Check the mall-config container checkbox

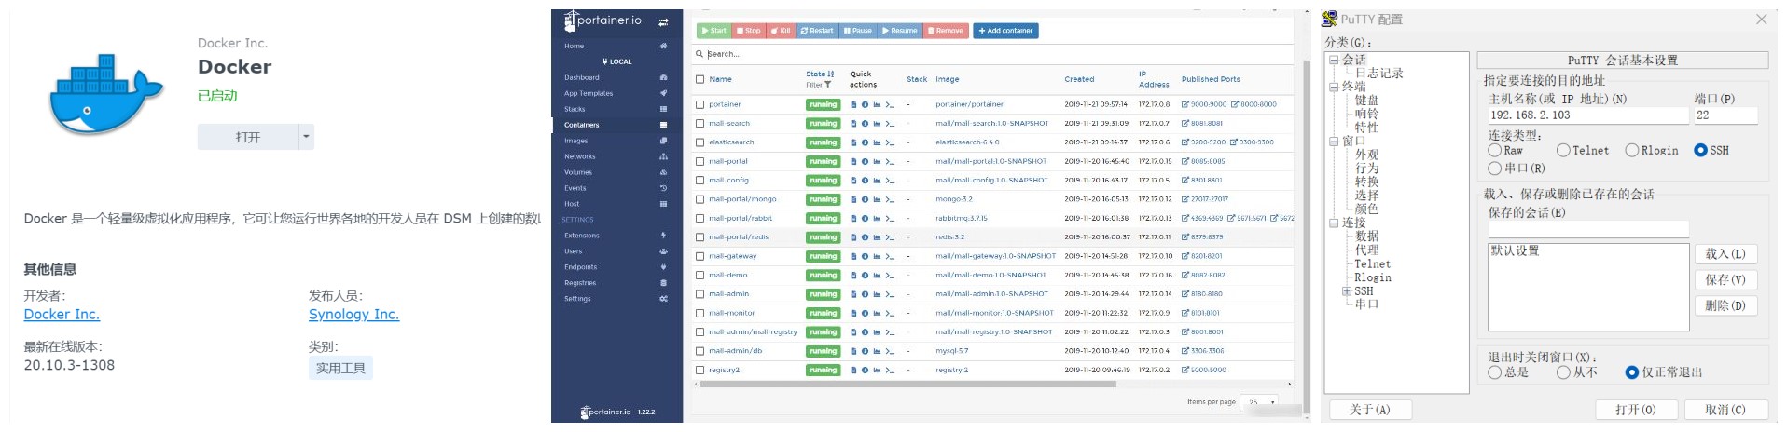[700, 181]
